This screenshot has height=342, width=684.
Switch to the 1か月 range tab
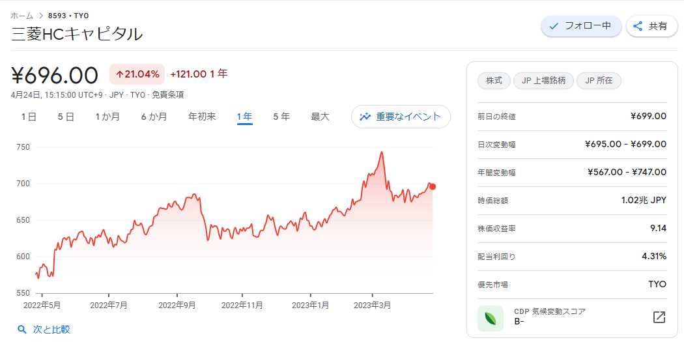click(x=107, y=117)
